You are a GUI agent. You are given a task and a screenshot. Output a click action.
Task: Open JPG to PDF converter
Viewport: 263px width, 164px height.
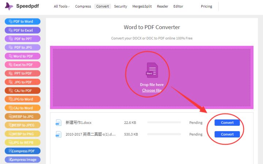tap(23, 82)
